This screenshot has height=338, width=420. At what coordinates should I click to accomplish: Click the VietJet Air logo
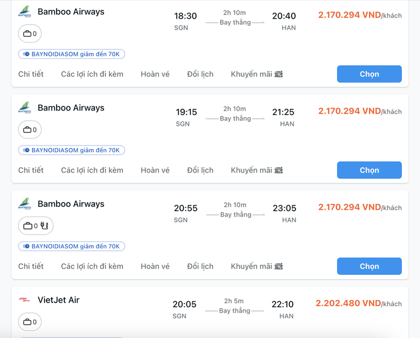(x=25, y=300)
